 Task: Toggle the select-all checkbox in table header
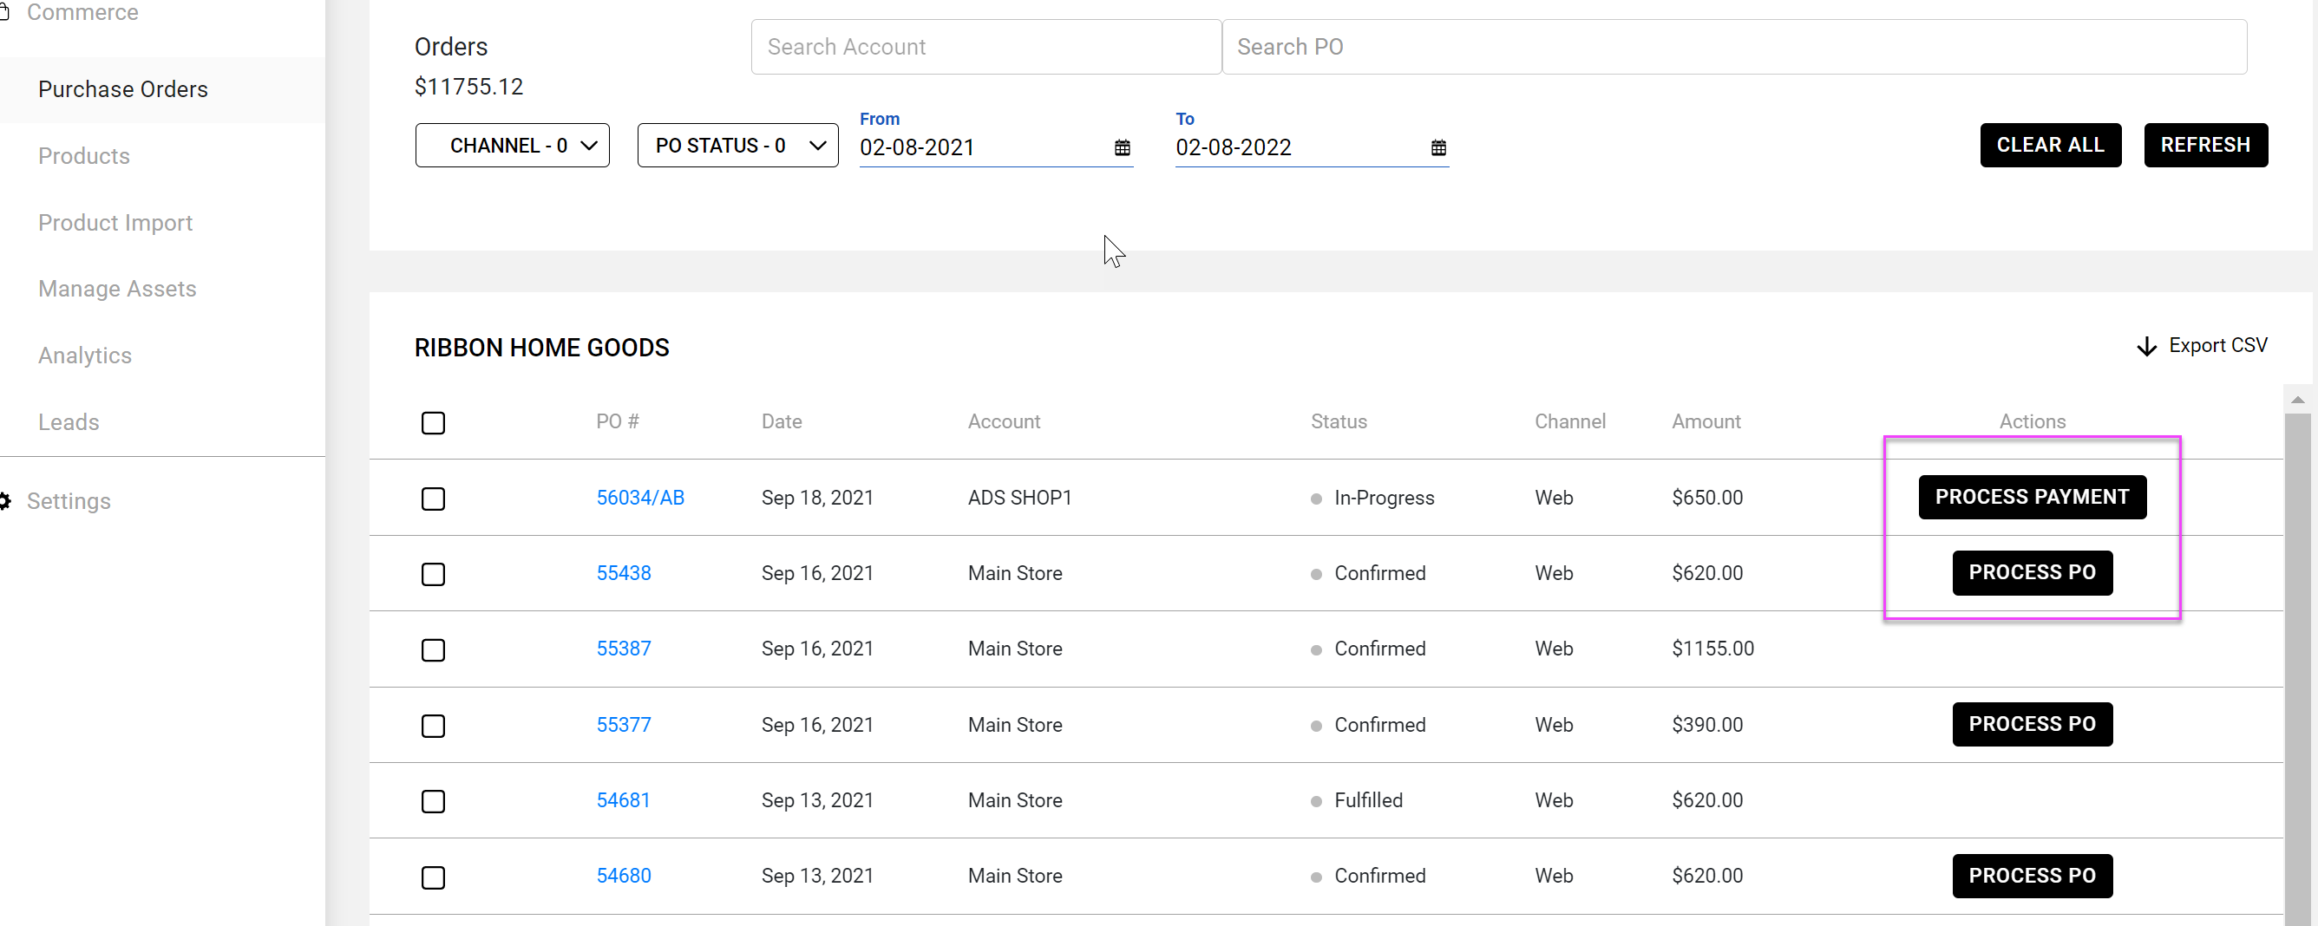click(433, 422)
